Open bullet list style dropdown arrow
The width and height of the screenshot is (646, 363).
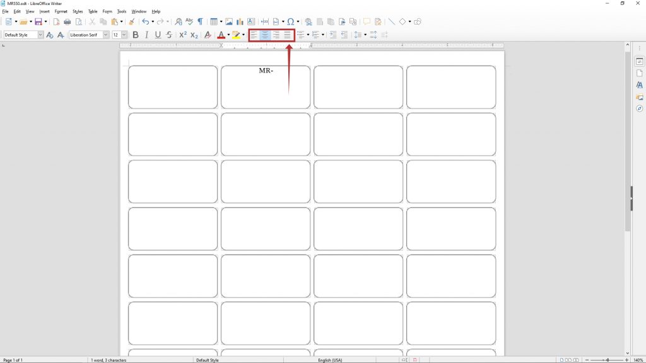[x=308, y=35]
